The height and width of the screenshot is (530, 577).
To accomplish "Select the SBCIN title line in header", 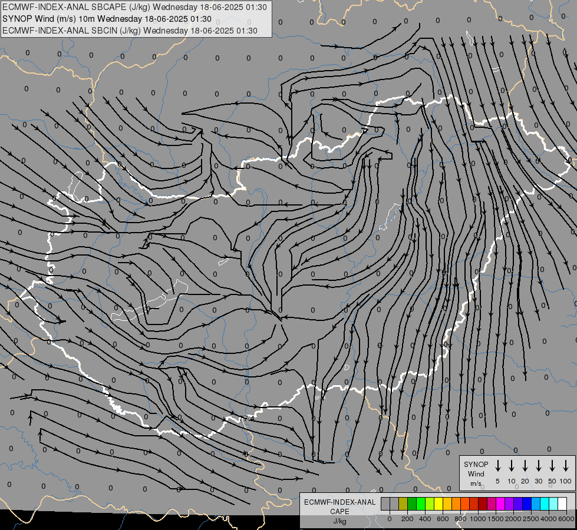I will (x=130, y=31).
